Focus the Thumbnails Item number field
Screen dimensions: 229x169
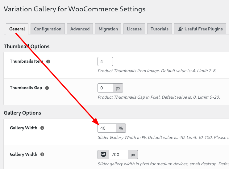coord(105,61)
